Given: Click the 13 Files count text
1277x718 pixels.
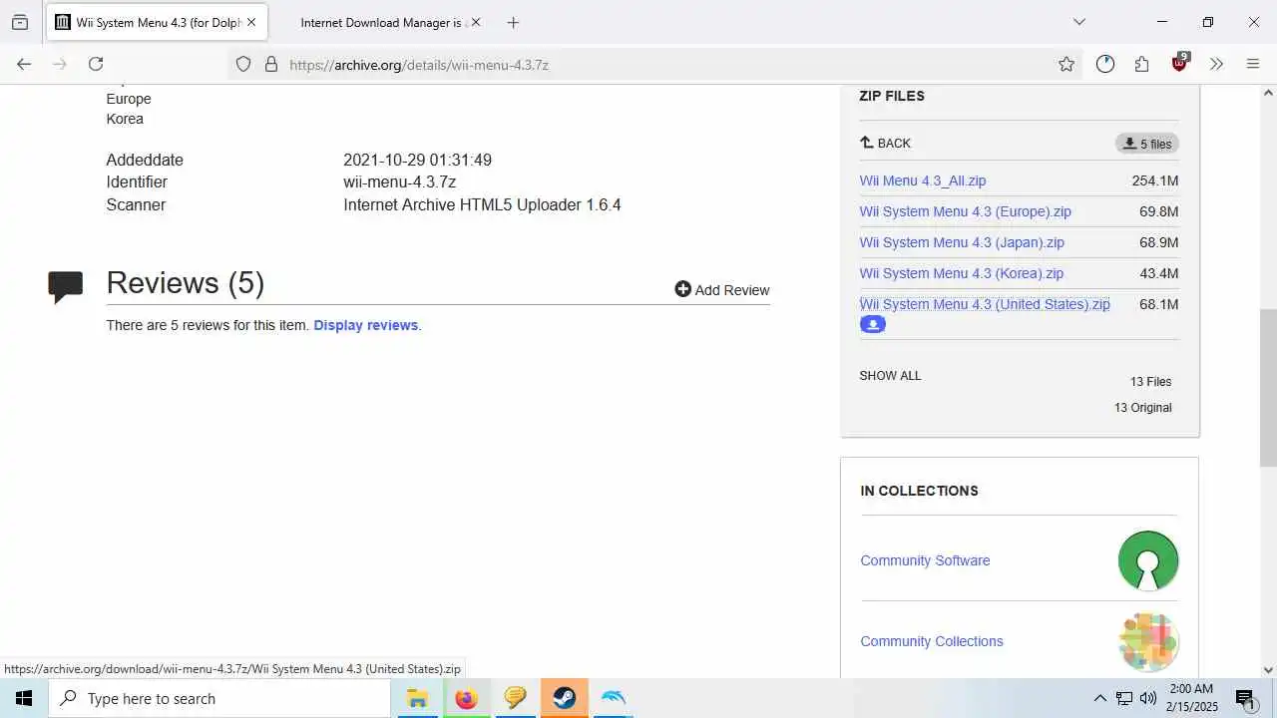Looking at the screenshot, I should click(x=1150, y=382).
